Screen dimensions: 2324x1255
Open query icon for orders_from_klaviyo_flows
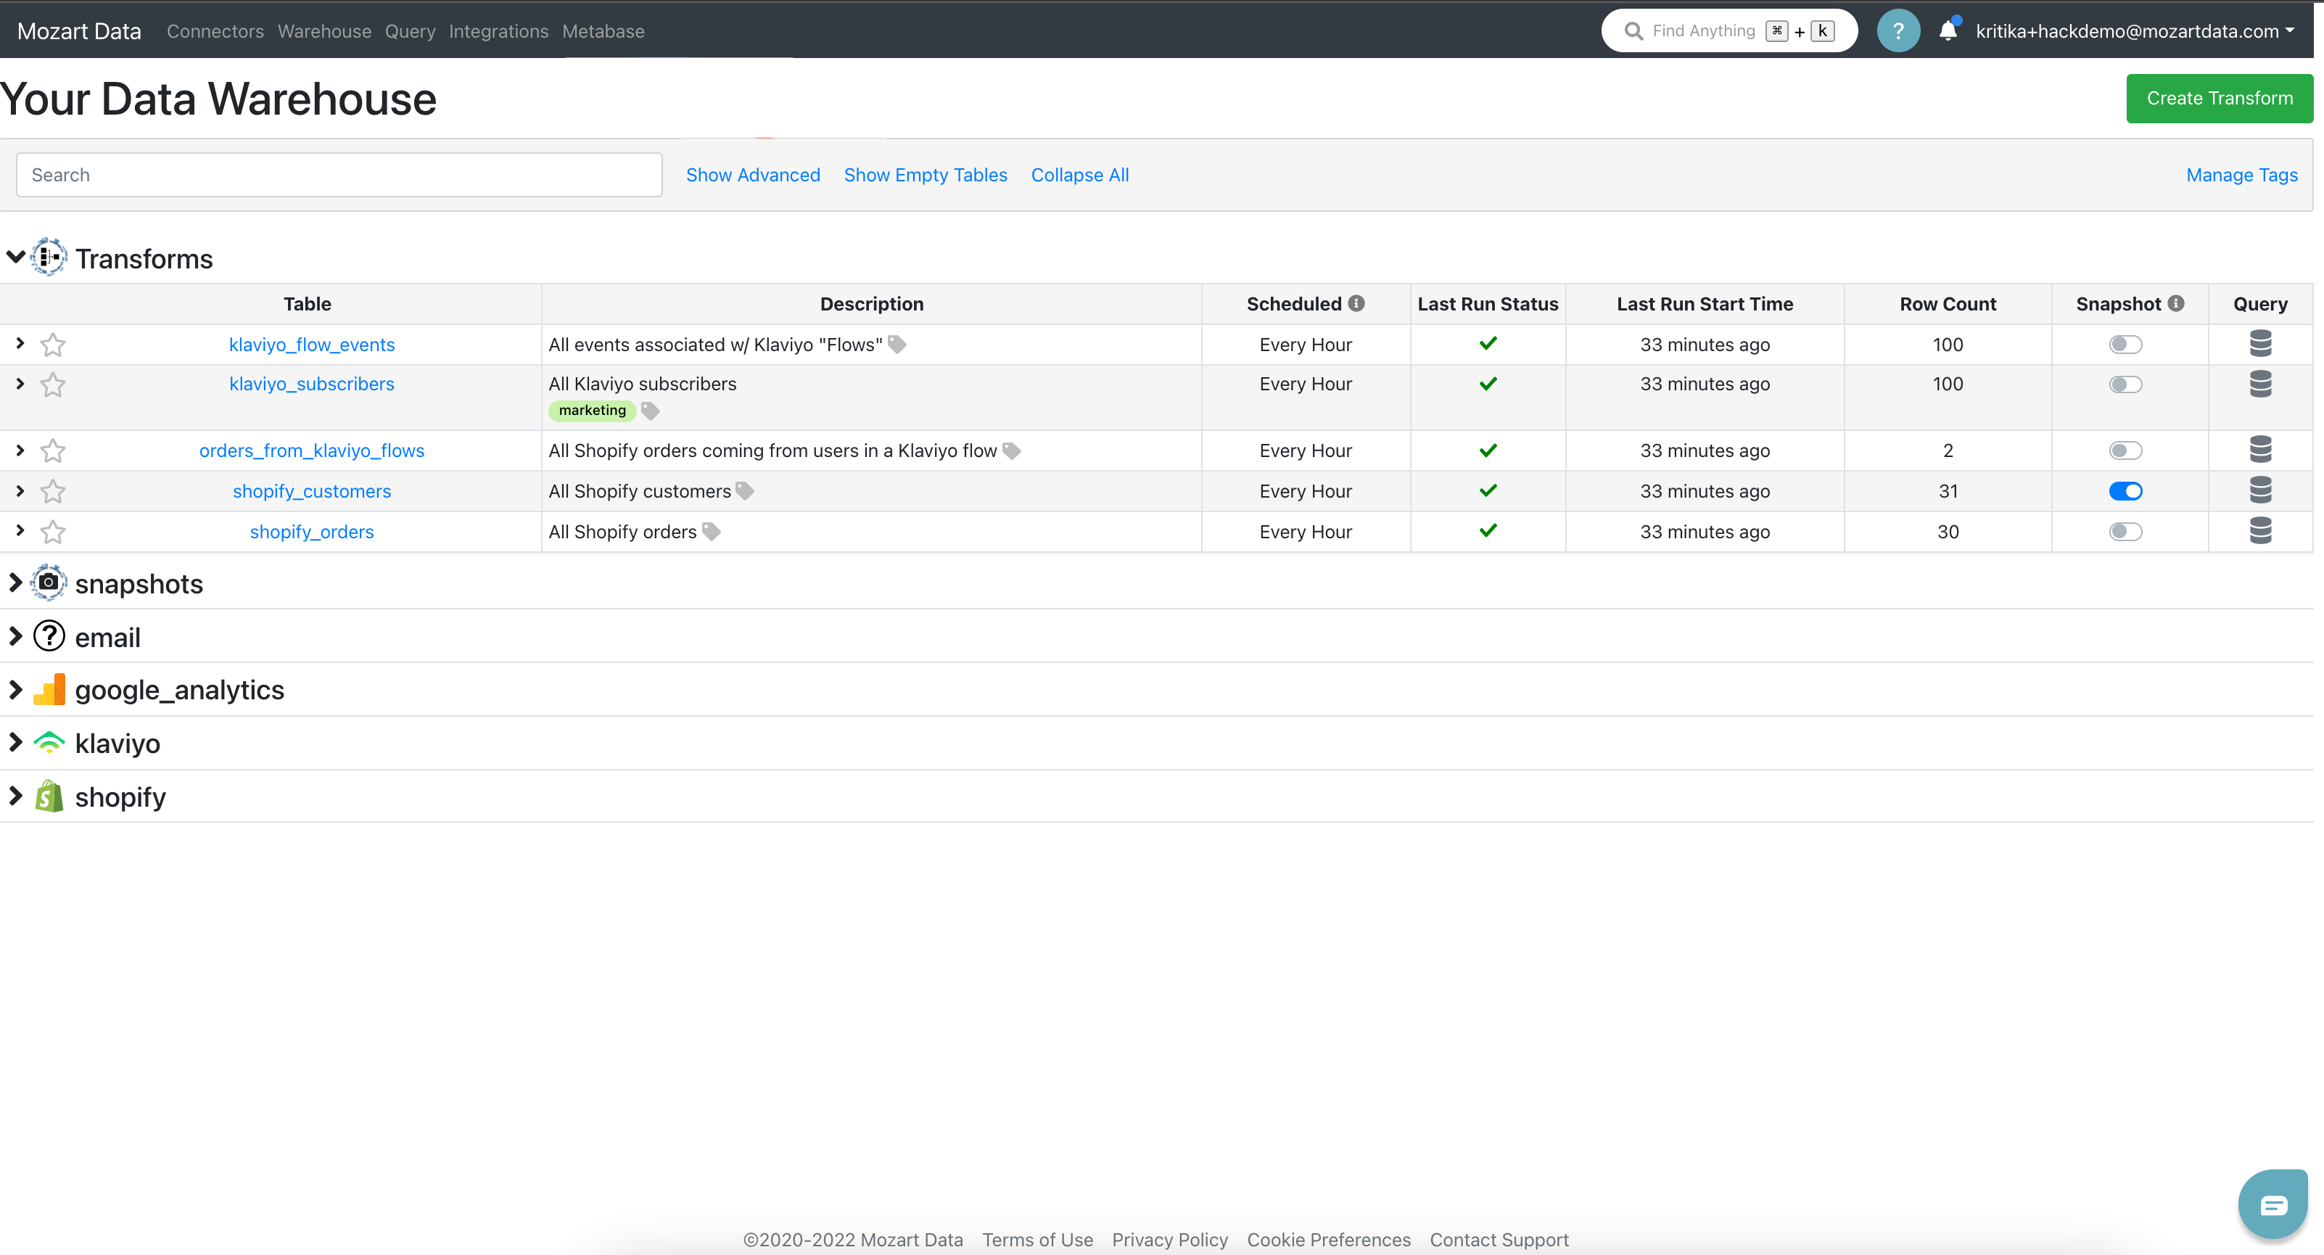pyautogui.click(x=2260, y=449)
